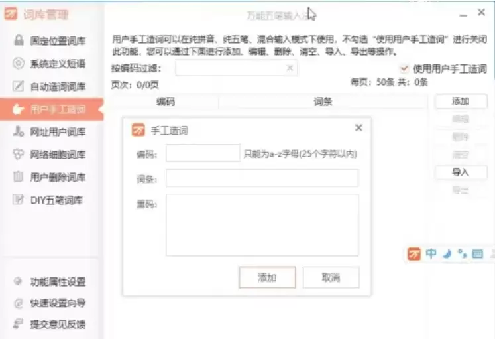
Task: Click the 按编码过滤 filter field
Action: coord(236,68)
